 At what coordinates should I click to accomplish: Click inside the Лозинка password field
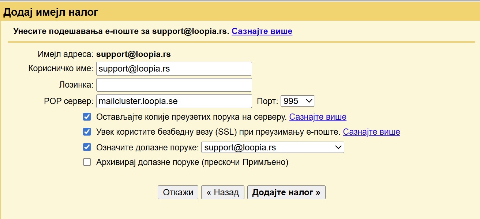pos(174,85)
